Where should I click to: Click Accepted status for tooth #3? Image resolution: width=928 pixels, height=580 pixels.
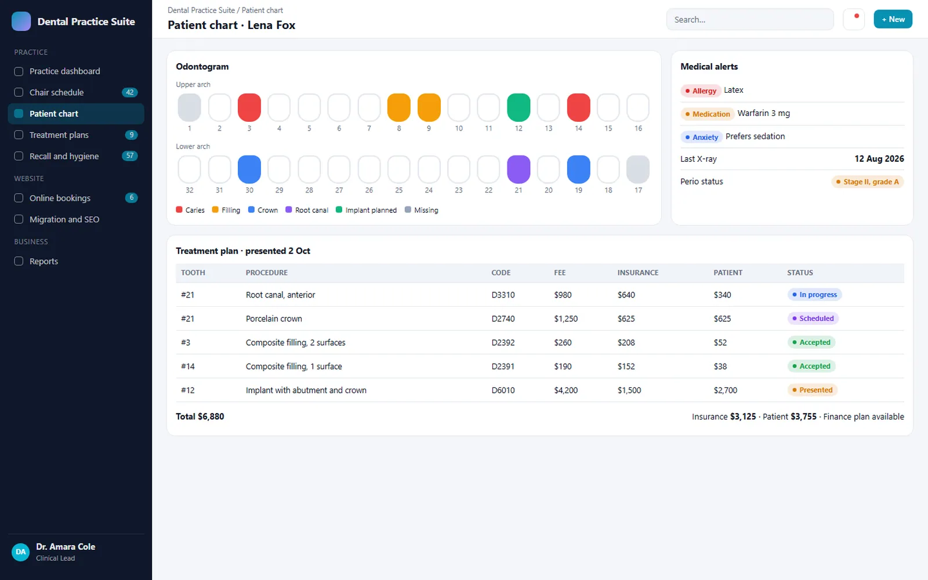coord(811,342)
